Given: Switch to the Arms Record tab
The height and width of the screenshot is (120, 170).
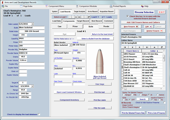Looking at the screenshot, I should [x=93, y=11].
